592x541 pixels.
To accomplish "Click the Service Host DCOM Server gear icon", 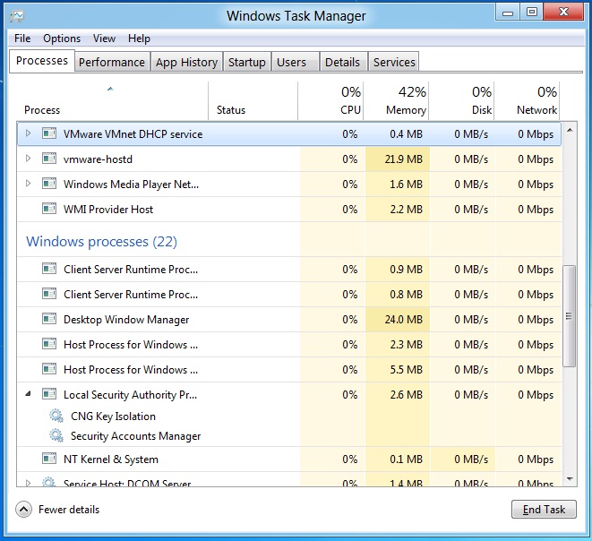I will tap(48, 482).
